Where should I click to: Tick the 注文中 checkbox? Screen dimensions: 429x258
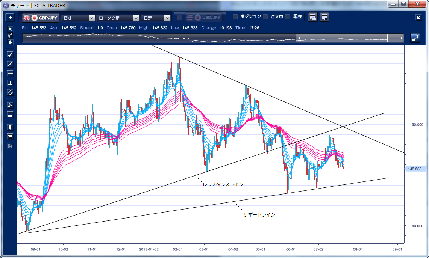pos(265,17)
